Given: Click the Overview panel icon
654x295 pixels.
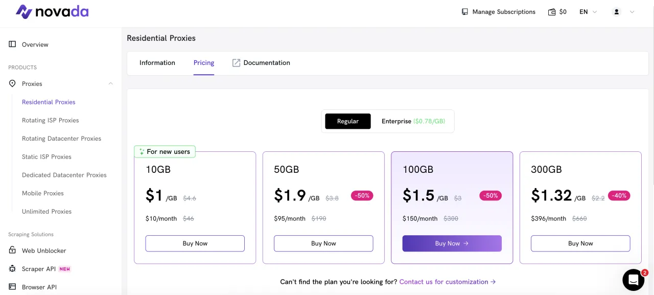Looking at the screenshot, I should click(x=13, y=44).
